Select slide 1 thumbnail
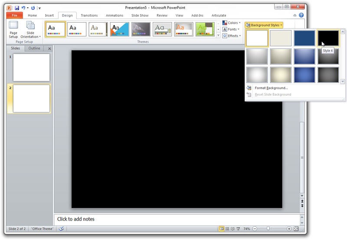 (31, 67)
